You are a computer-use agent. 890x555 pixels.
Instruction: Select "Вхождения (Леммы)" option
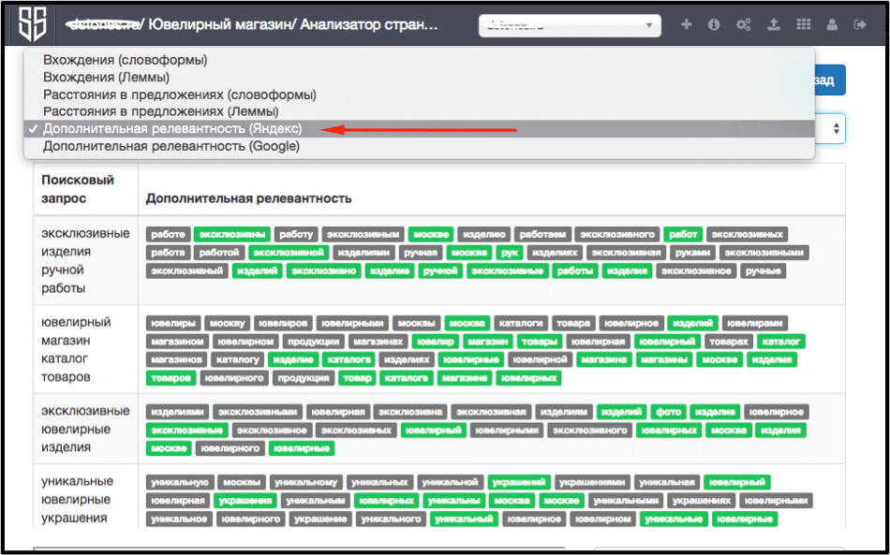pos(106,77)
